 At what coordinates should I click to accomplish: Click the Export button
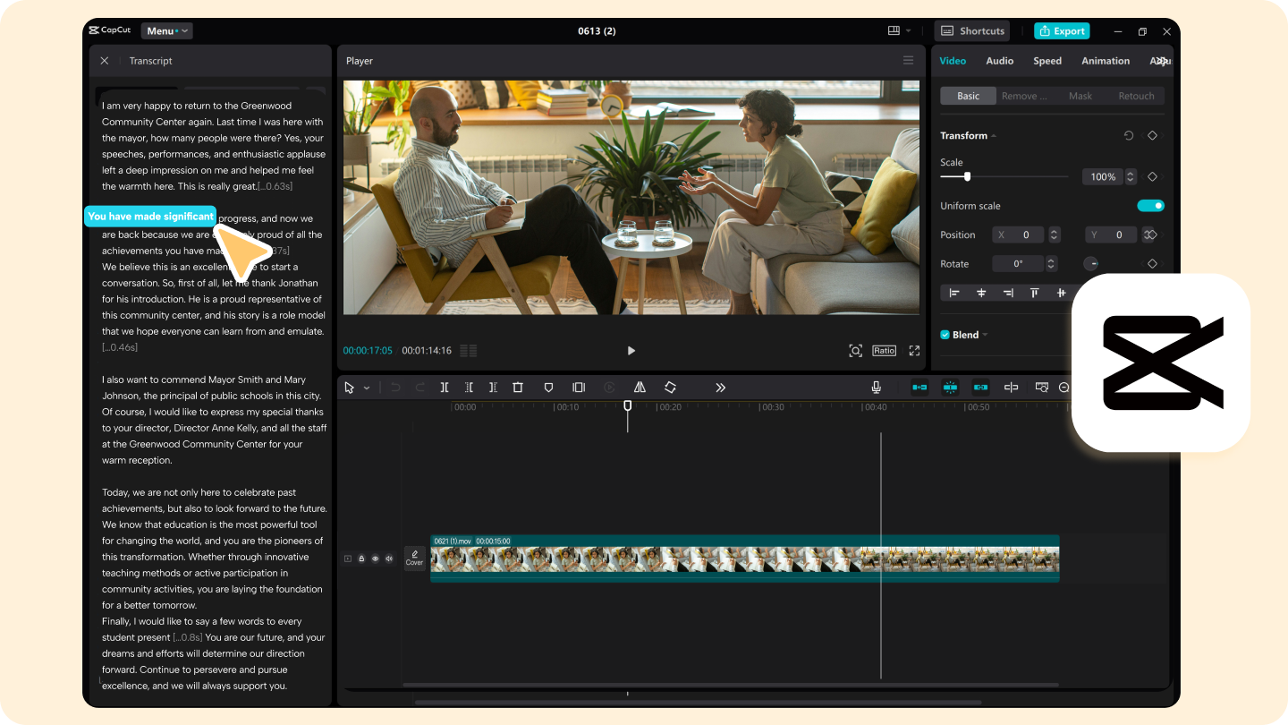(x=1062, y=30)
